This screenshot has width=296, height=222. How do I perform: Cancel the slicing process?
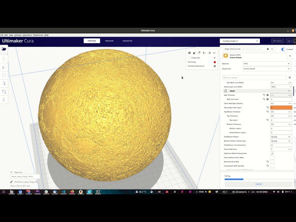(259, 184)
